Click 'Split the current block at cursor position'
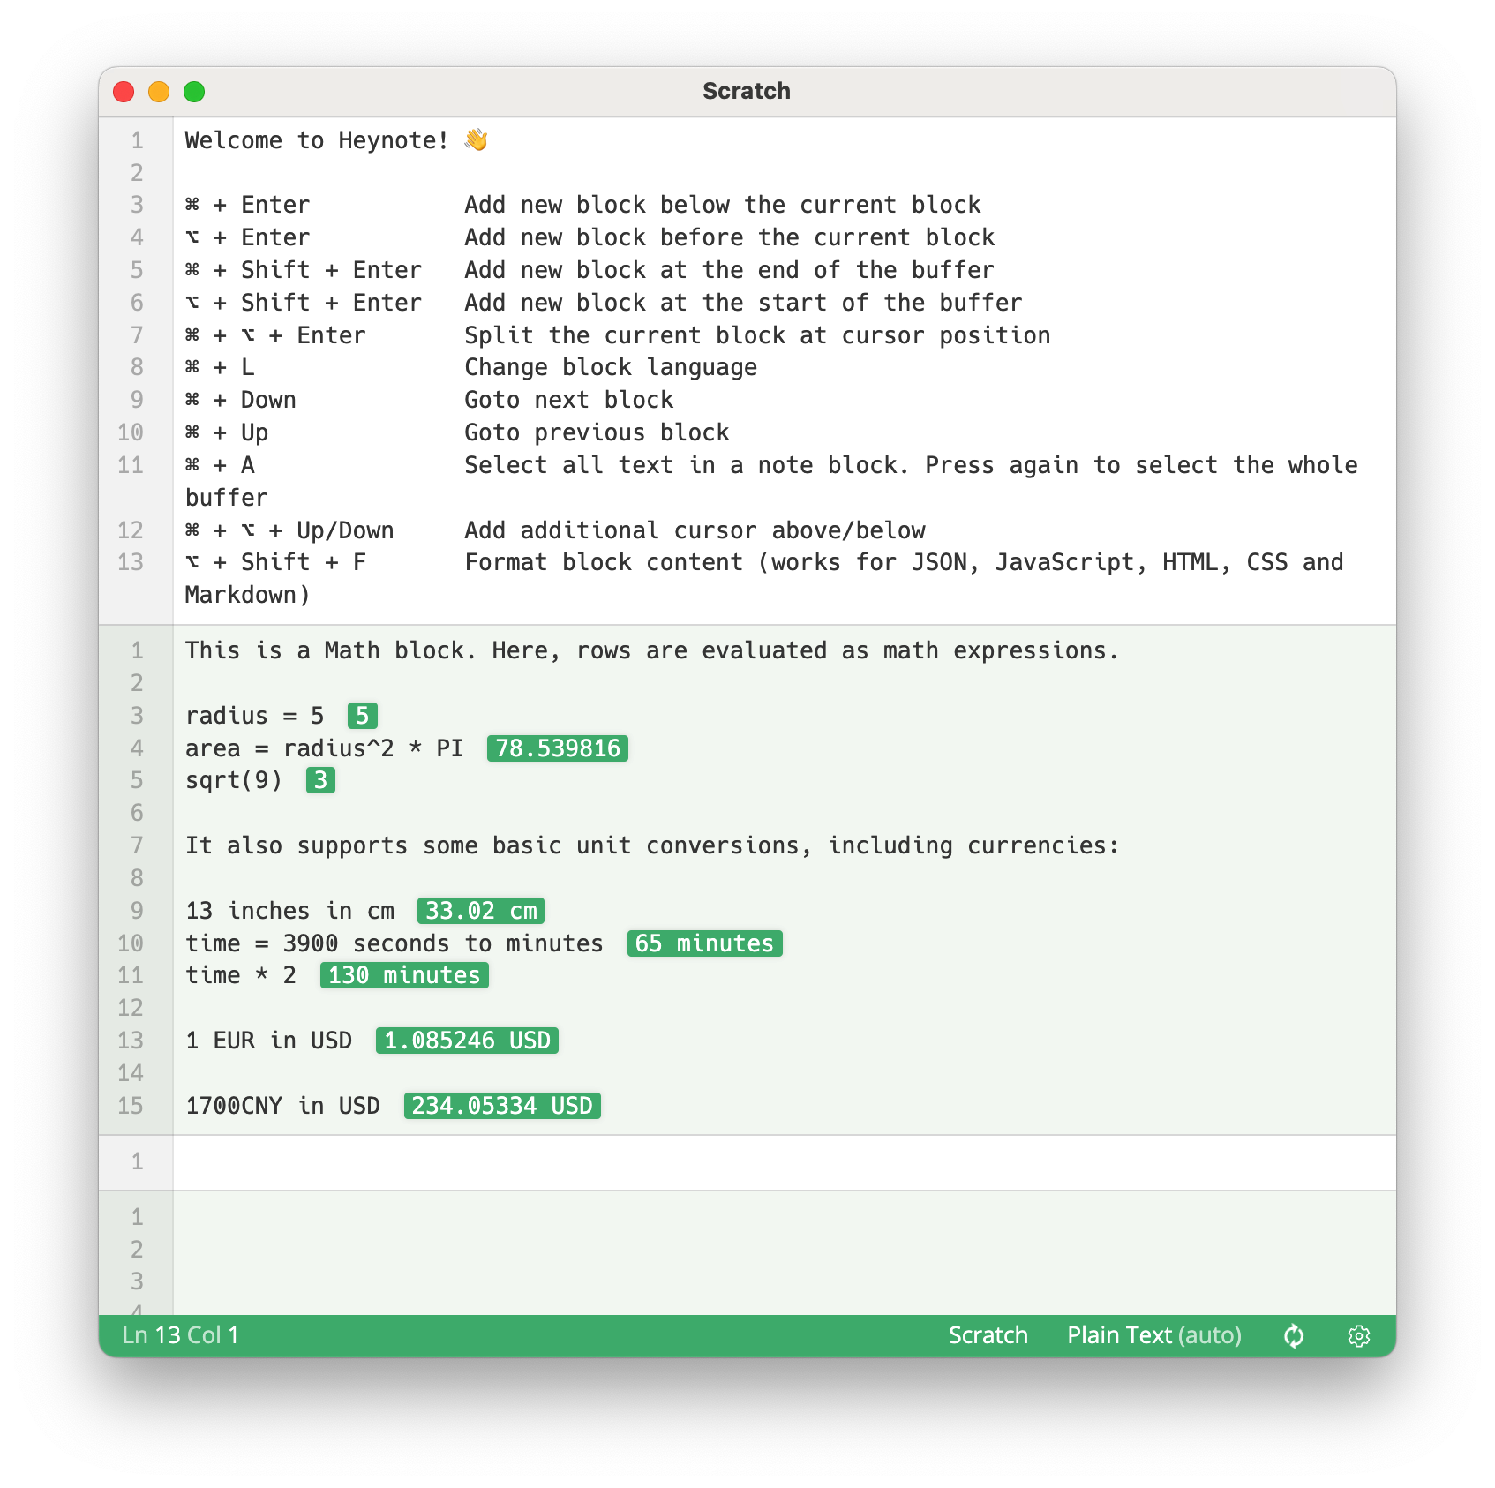Screen dimensions: 1495x1488 [758, 335]
